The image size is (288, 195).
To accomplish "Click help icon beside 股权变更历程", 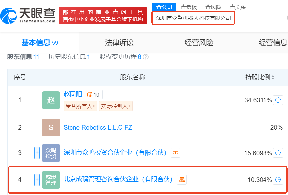I will point(146,57).
